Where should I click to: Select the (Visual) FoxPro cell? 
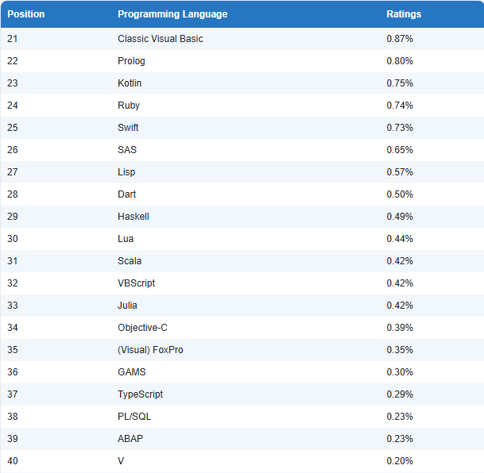(150, 350)
